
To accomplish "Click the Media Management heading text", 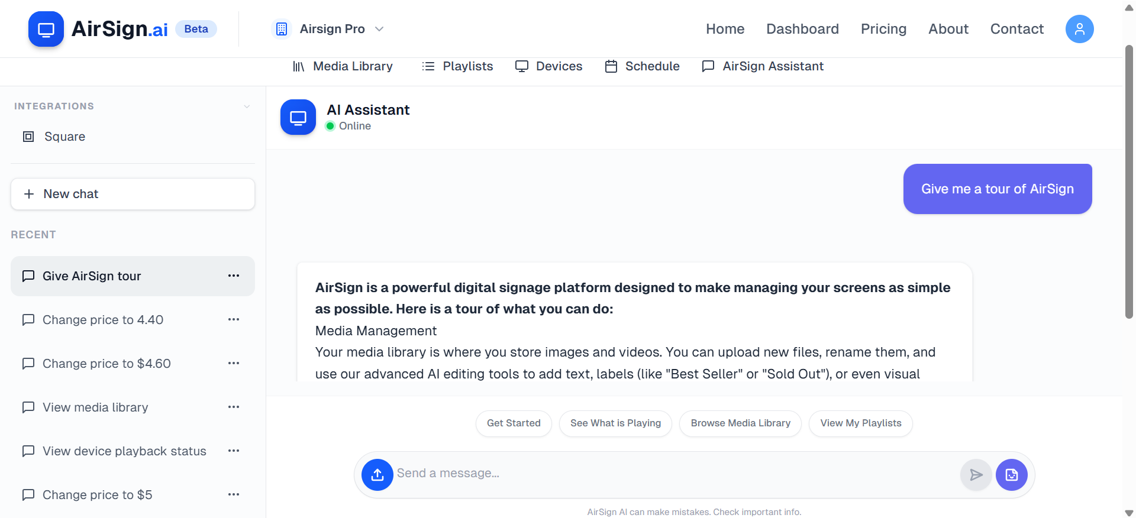I will (x=376, y=331).
